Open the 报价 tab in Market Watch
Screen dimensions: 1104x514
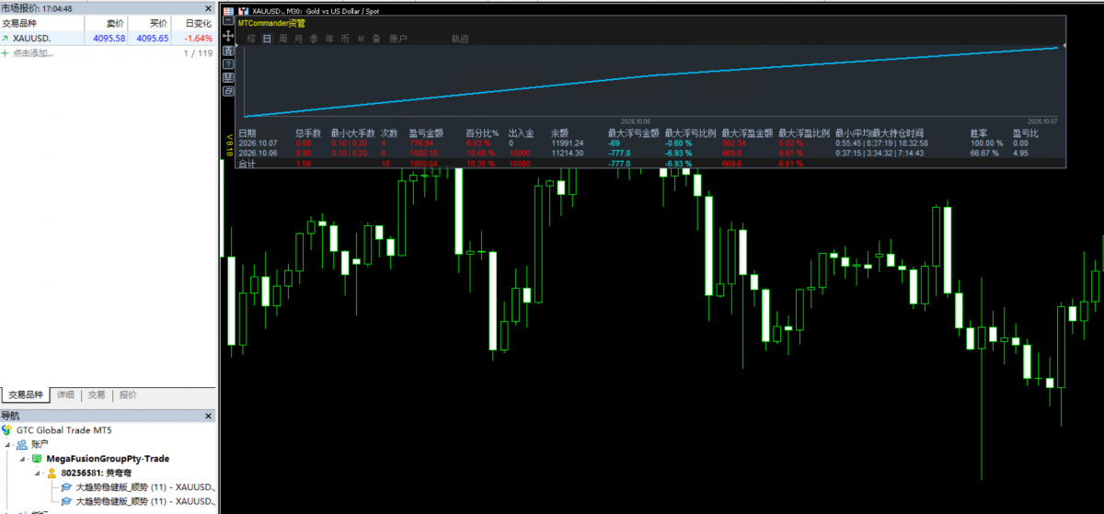point(128,394)
